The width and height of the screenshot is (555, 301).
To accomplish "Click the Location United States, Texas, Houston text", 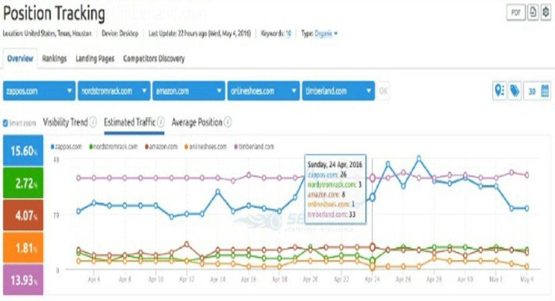I will click(47, 33).
